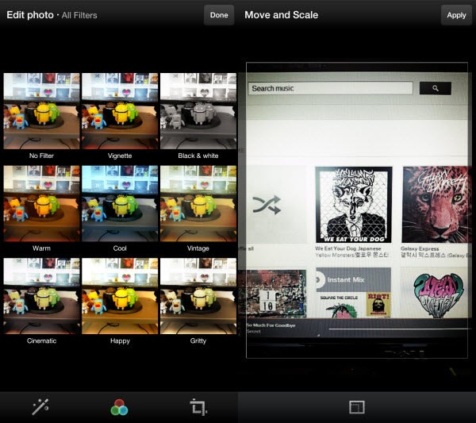Click the We Eat Your Dog album cover

tap(353, 205)
